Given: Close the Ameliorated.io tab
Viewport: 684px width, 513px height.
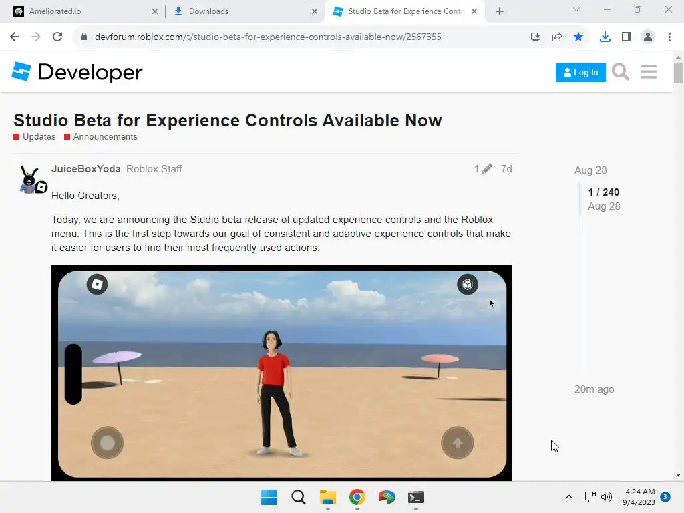Looking at the screenshot, I should click(154, 11).
